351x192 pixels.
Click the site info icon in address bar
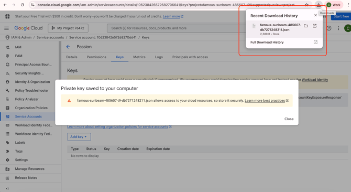32,5
